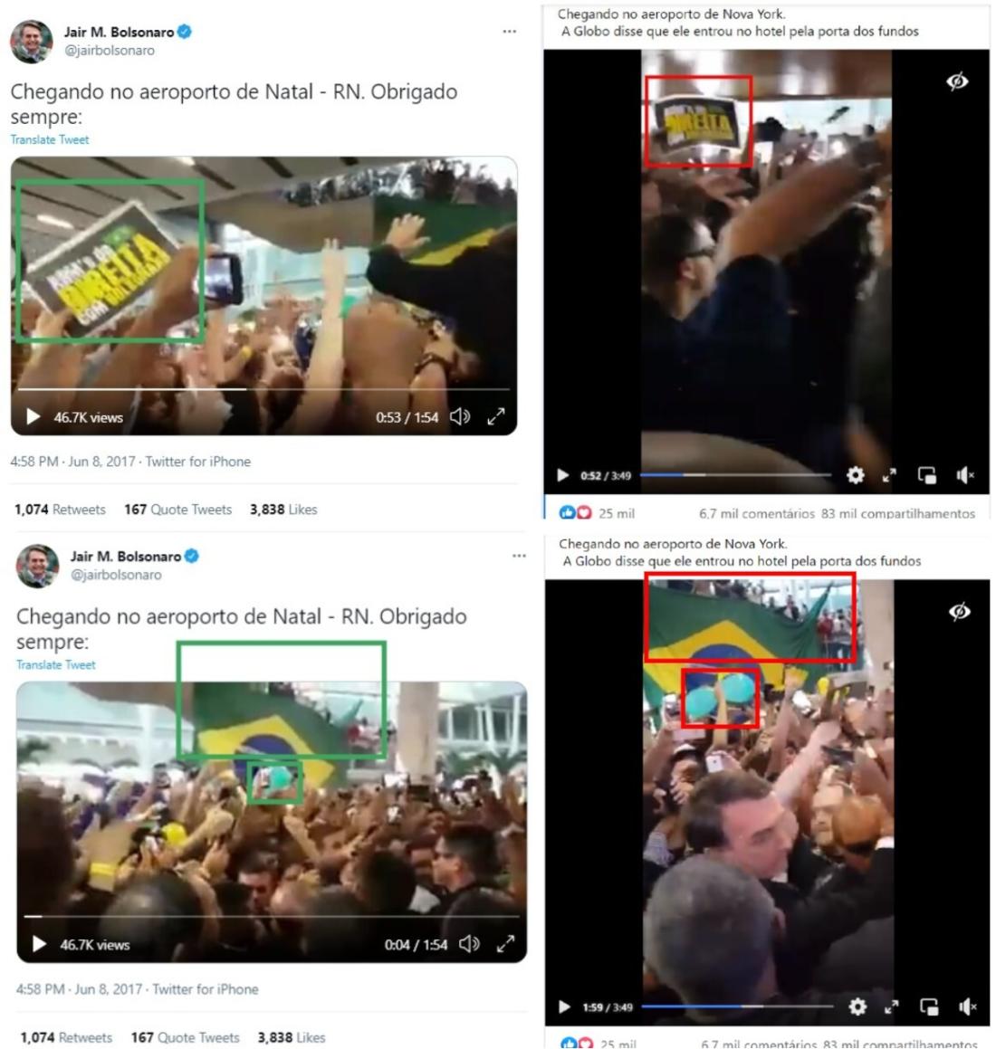996x1049 pixels.
Task: Click Translate Tweet under the bottom tweet
Action: point(56,665)
